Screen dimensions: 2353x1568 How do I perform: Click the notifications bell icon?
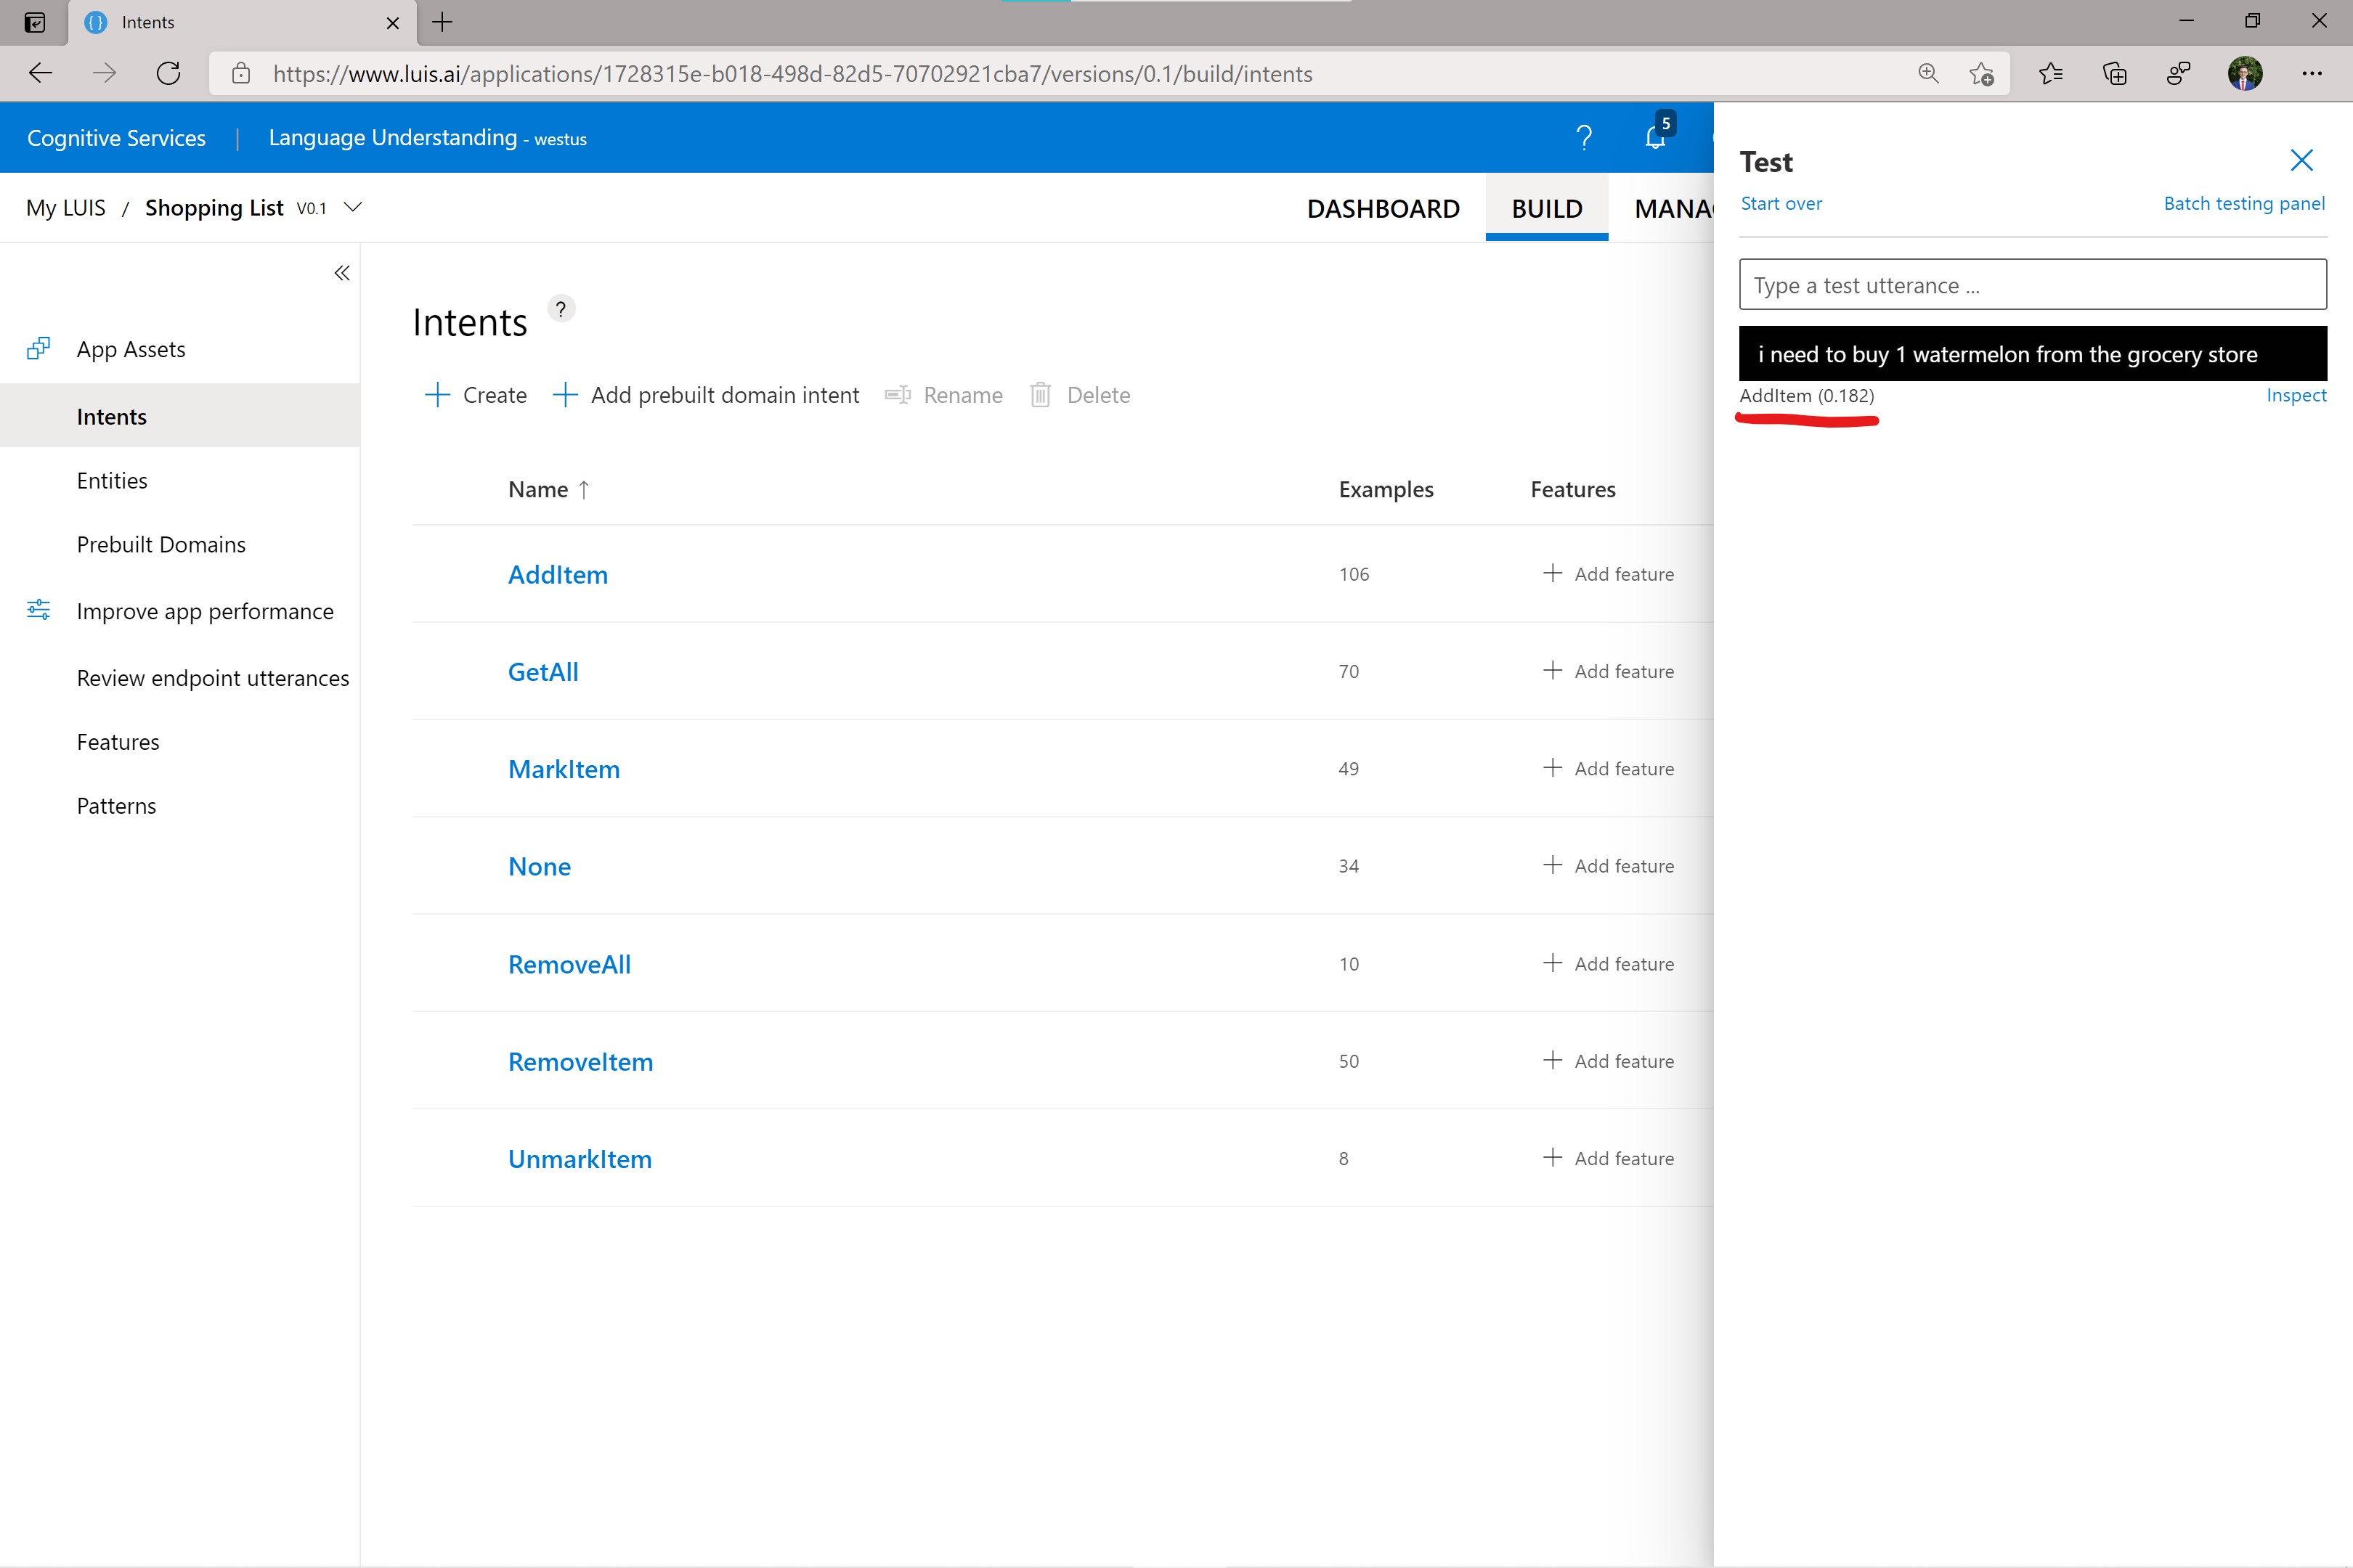tap(1654, 138)
